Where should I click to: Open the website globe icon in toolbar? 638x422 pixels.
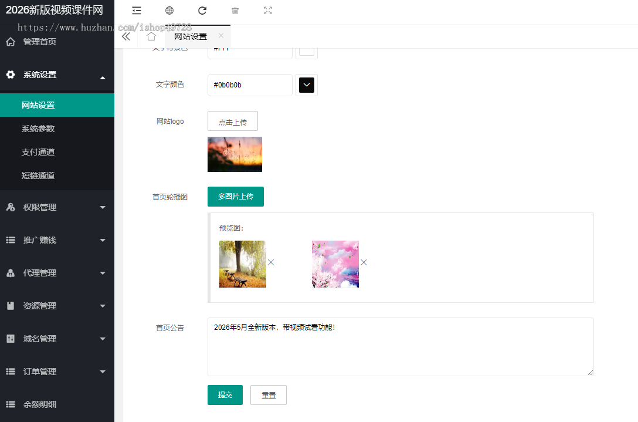[x=169, y=11]
